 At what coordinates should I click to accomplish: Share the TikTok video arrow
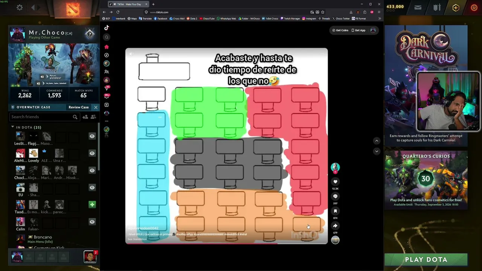click(335, 226)
